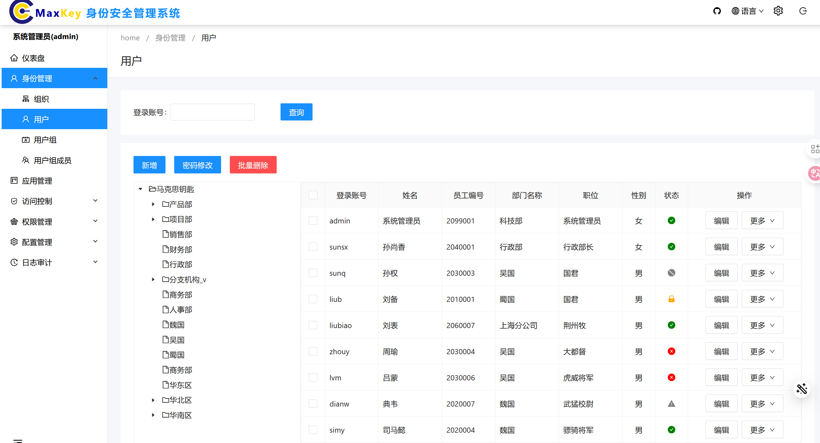820x443 pixels.
Task: Open the 用户组 menu item in sidebar
Action: (45, 140)
